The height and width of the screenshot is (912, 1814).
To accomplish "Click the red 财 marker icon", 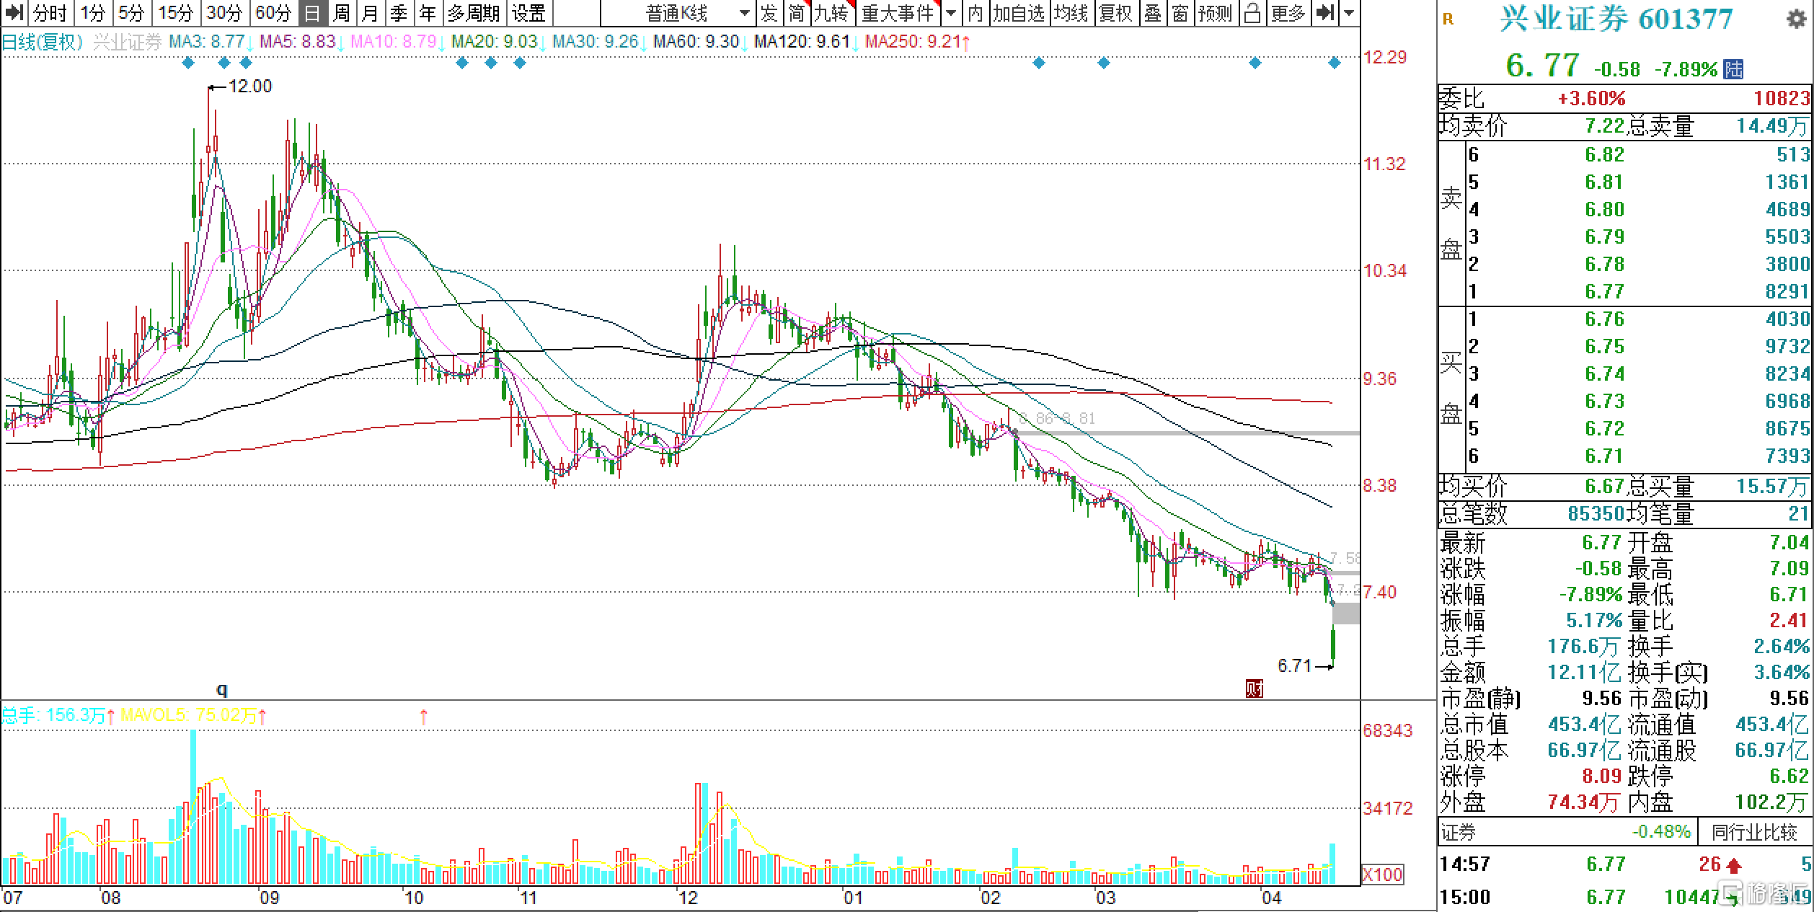I will (1254, 689).
